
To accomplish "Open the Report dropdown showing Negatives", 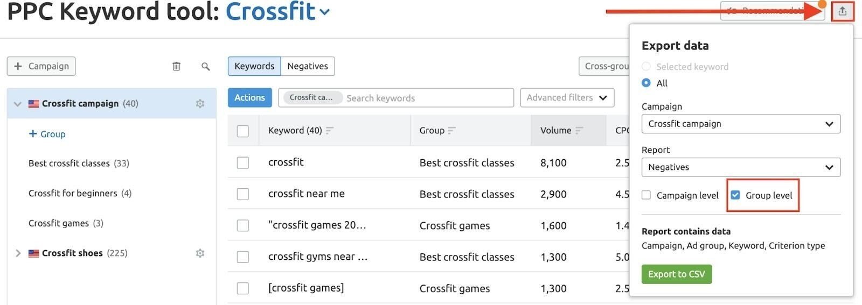I will point(741,167).
